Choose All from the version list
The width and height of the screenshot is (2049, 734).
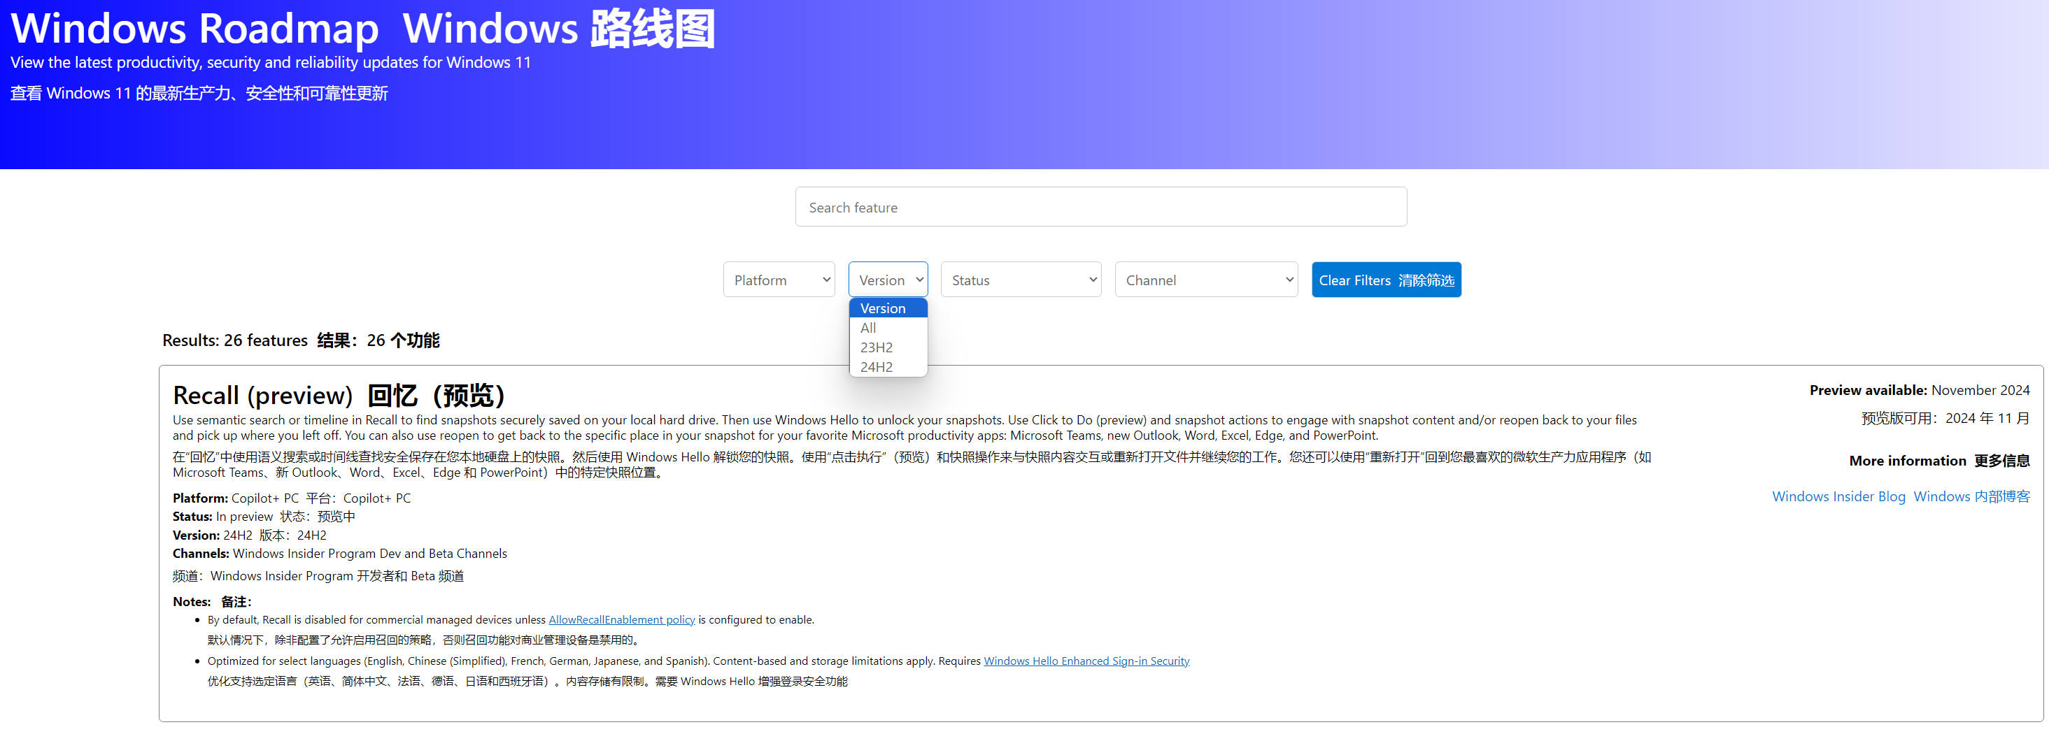coord(869,329)
